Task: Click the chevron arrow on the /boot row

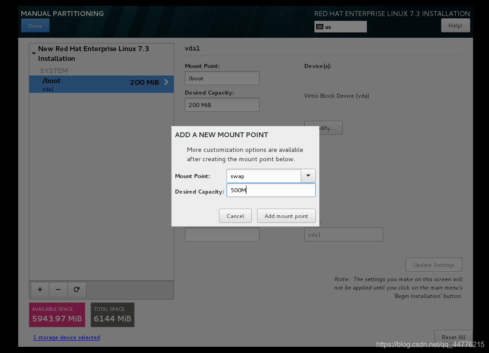Action: click(x=166, y=82)
